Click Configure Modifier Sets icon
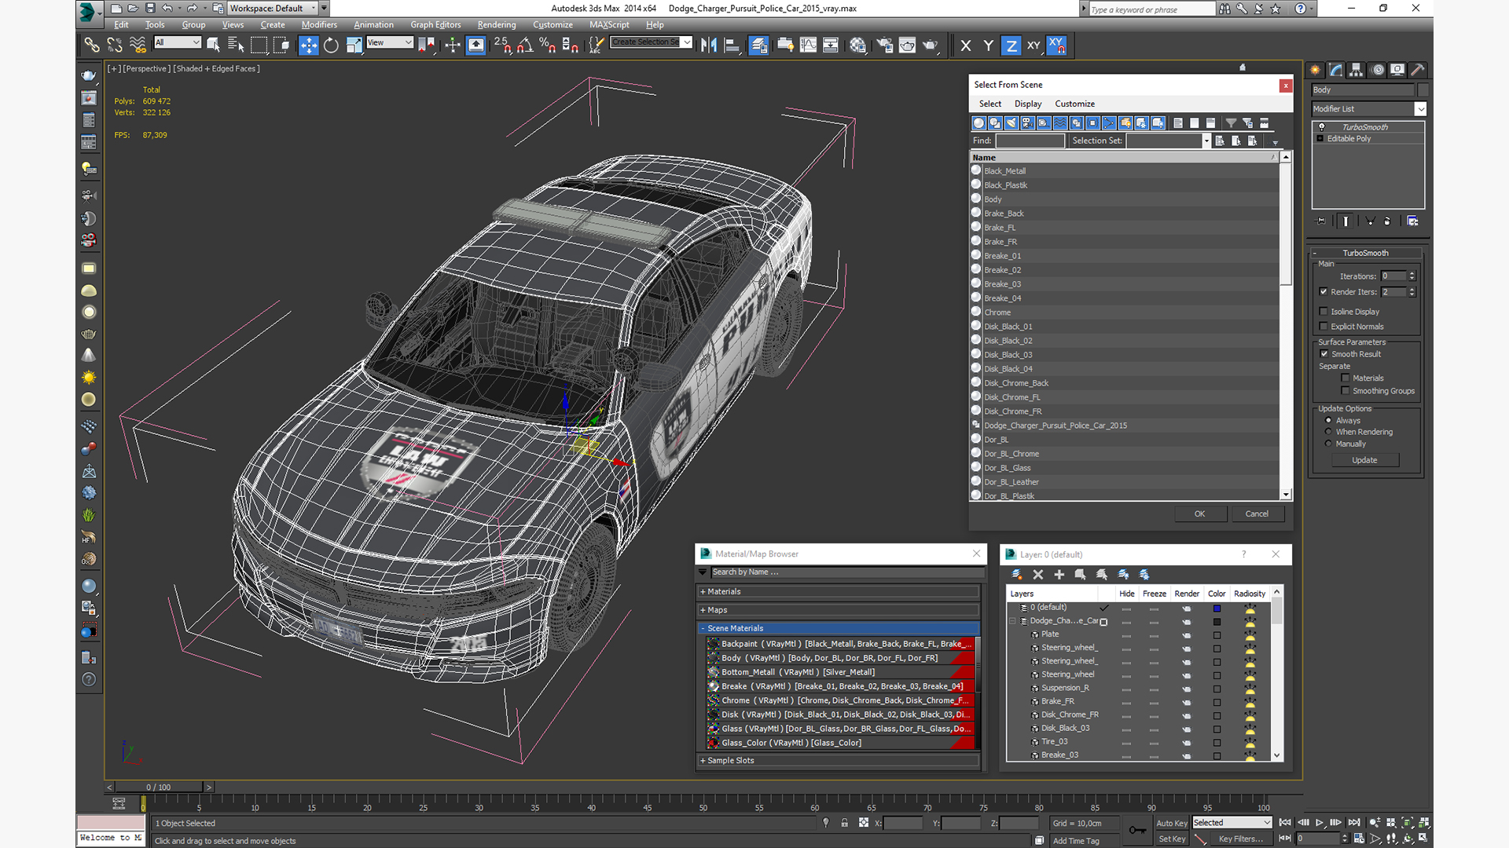 click(1412, 221)
